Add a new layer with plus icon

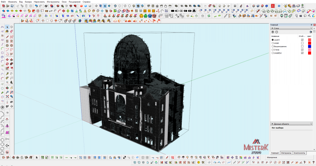coord(273,32)
